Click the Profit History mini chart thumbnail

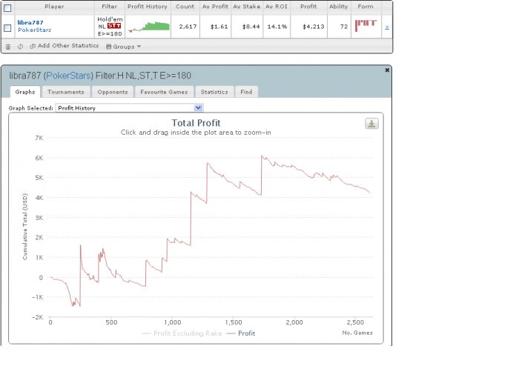click(148, 27)
